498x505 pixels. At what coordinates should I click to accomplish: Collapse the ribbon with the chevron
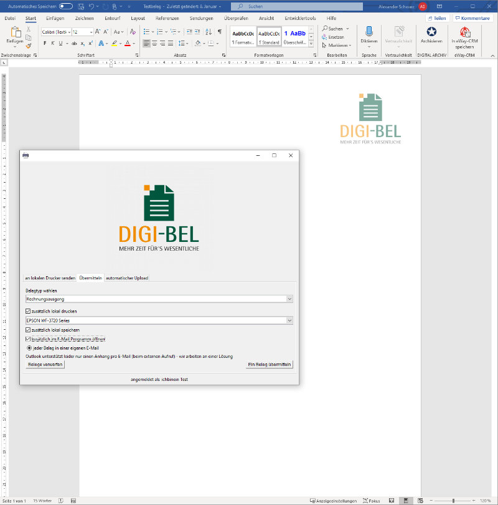[492, 55]
